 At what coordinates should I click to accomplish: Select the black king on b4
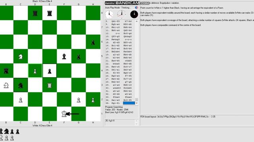point(6,71)
